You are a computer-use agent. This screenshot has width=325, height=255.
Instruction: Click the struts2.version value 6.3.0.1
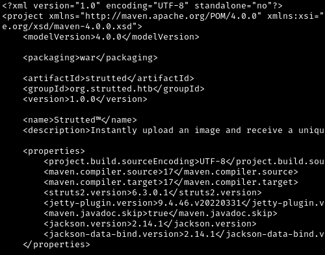click(x=150, y=193)
